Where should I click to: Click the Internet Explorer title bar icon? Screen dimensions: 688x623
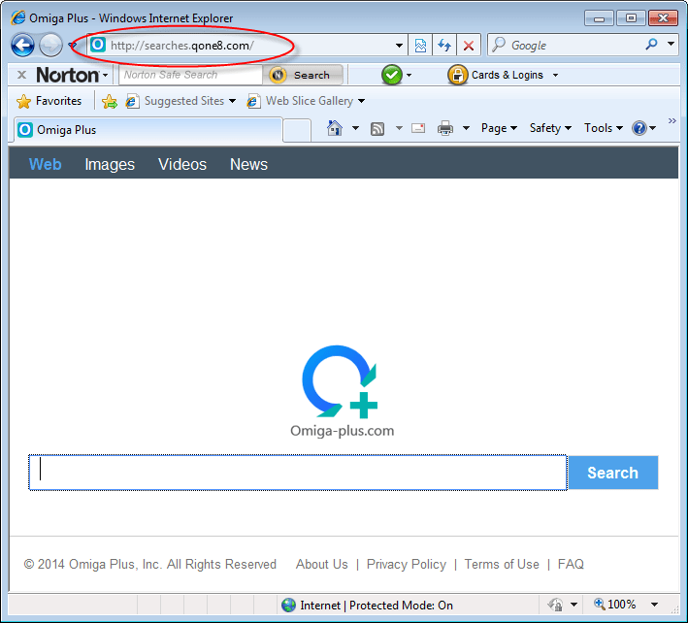(18, 18)
